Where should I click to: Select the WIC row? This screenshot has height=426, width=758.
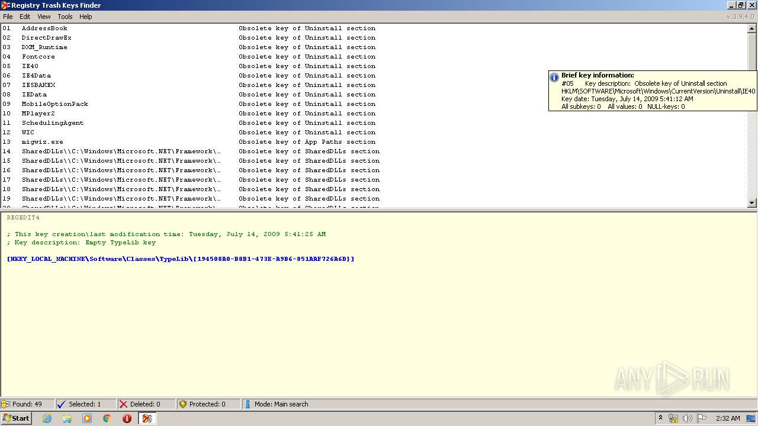point(374,133)
